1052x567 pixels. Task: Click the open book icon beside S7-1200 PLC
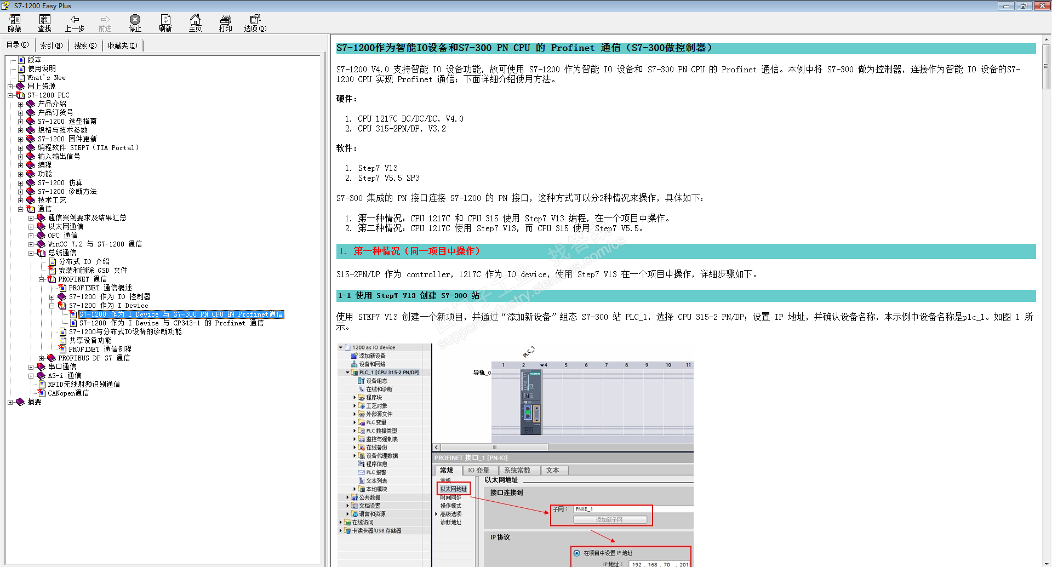point(21,95)
